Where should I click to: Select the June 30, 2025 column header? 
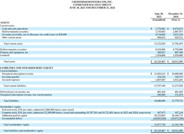tap(159, 16)
